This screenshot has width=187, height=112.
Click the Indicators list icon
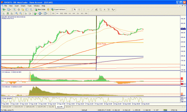pos(35,13)
